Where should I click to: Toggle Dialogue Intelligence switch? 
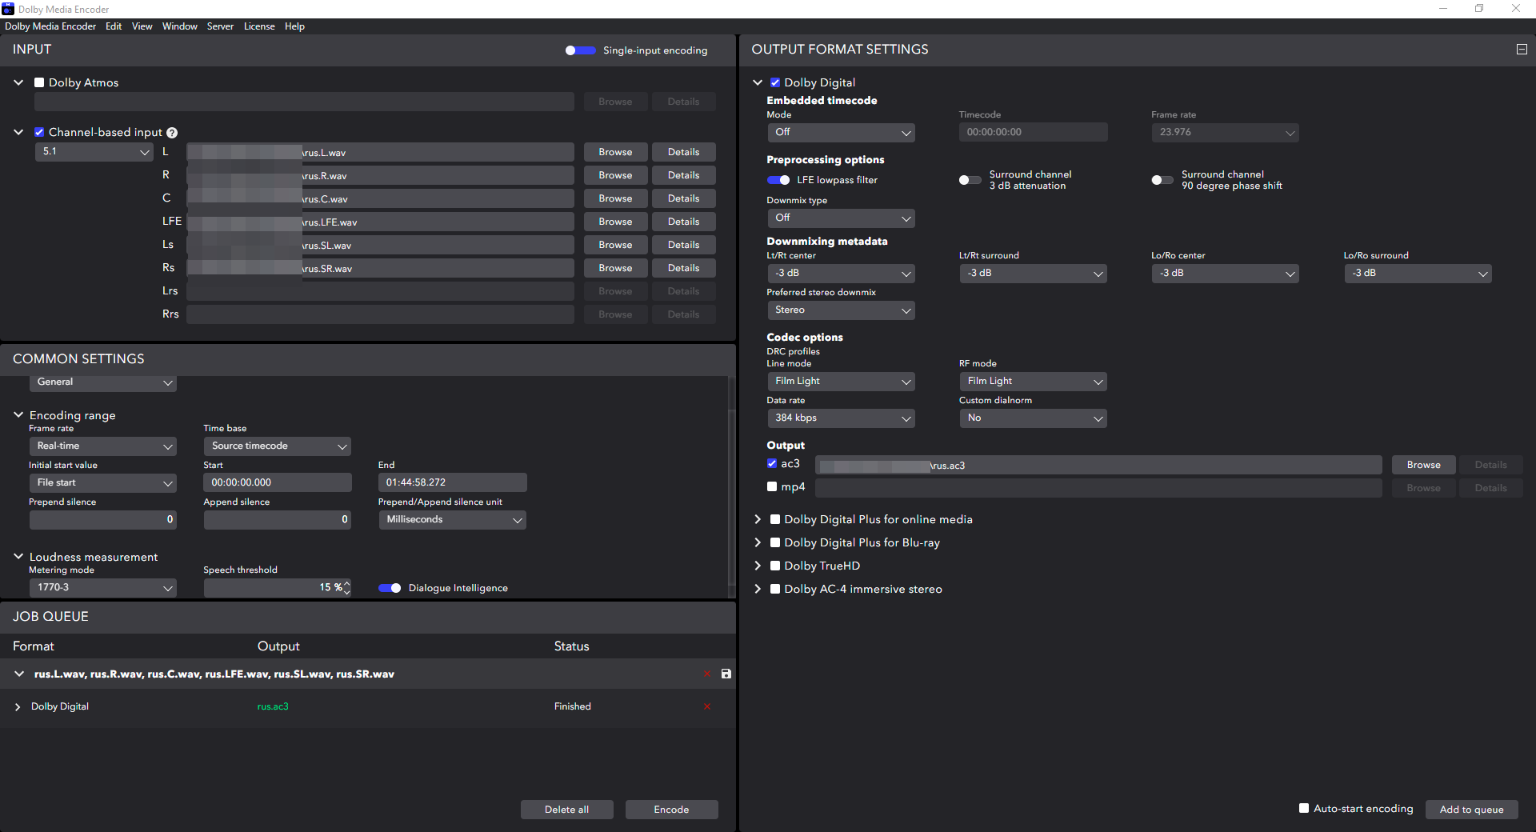point(390,588)
